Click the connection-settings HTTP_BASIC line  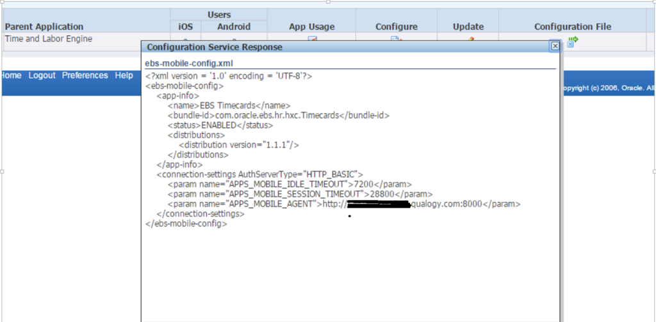pos(259,174)
